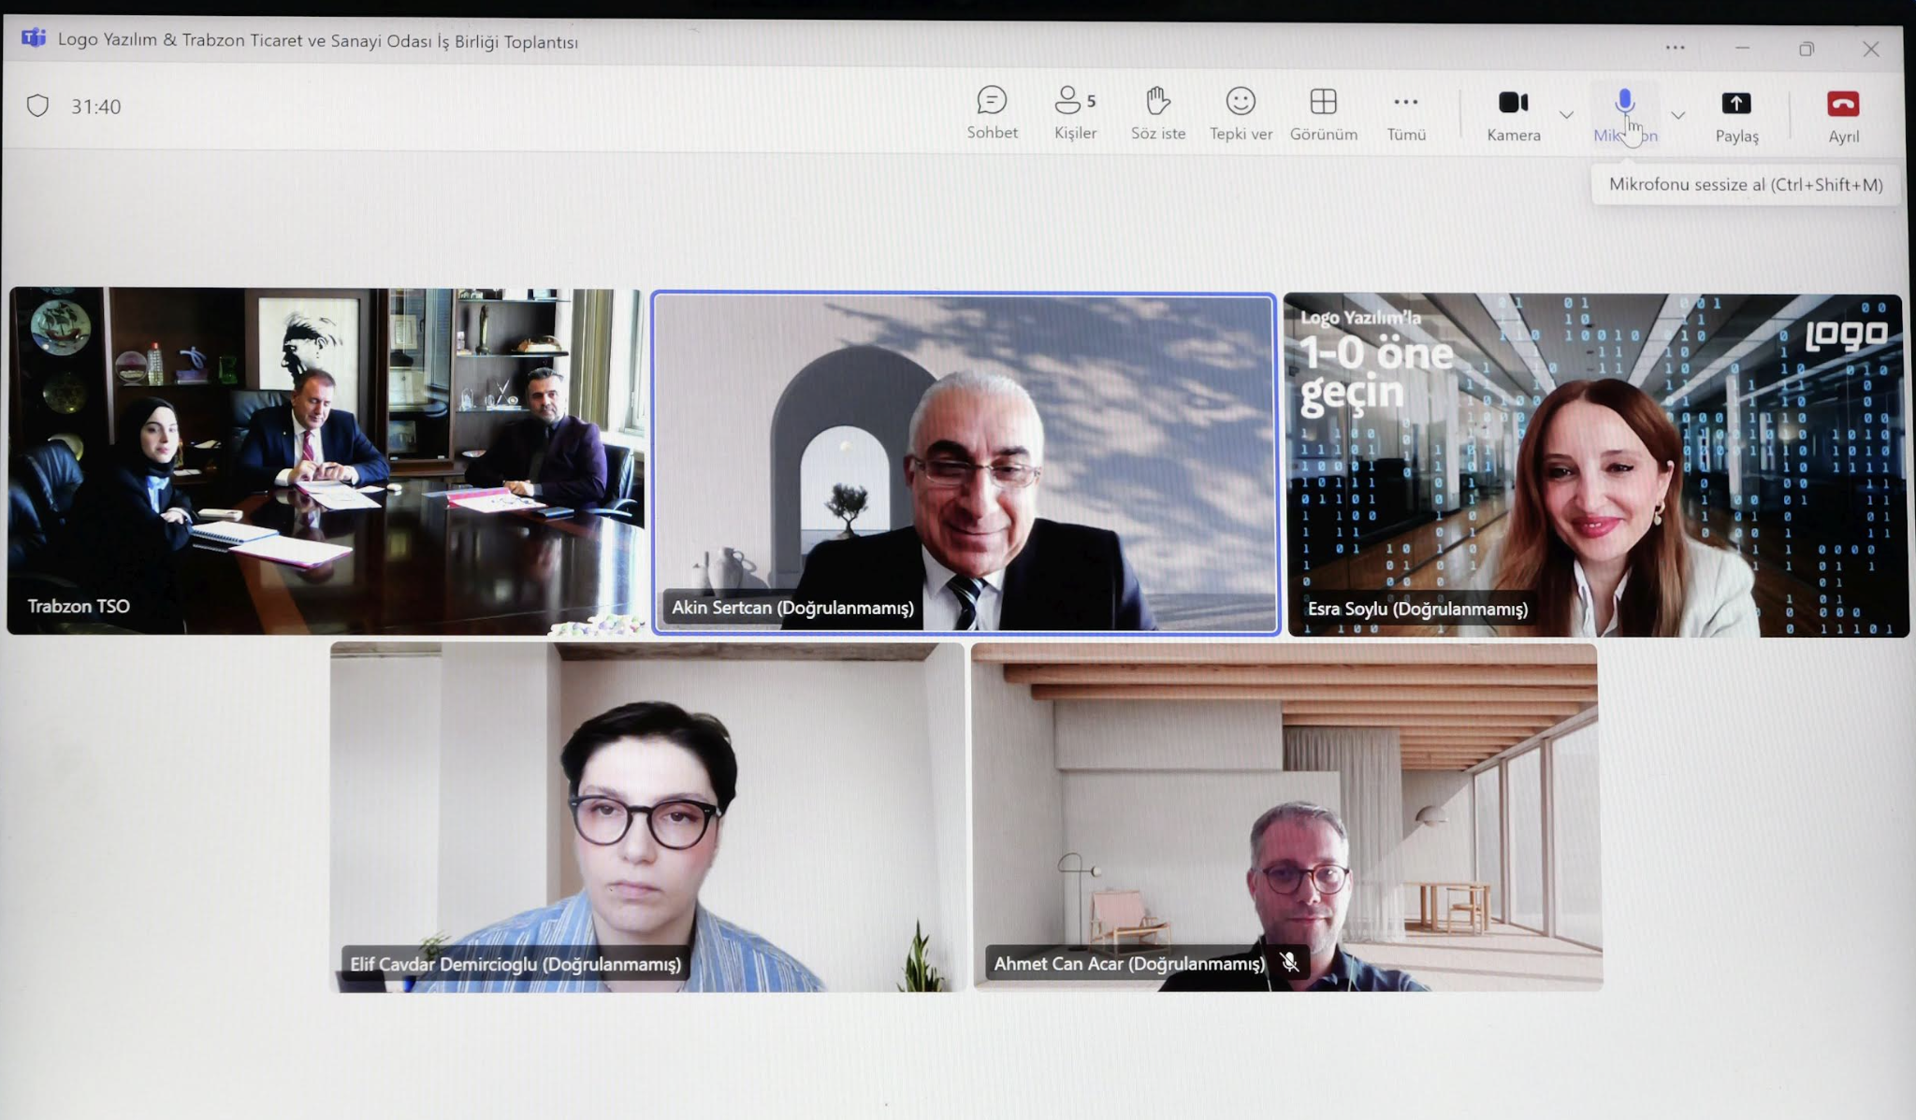Expand the Kamera options chevron
Viewport: 1916px width, 1120px height.
1566,115
